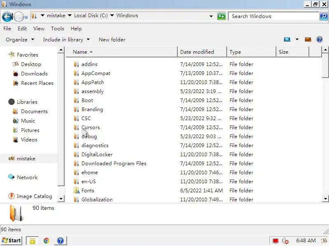Select the Downloaded Program Files folder name

114,163
